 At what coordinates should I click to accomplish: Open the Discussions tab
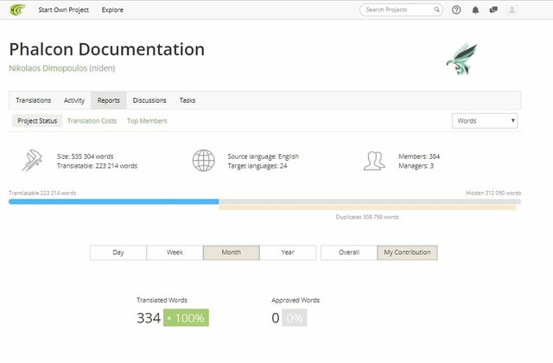(x=149, y=100)
